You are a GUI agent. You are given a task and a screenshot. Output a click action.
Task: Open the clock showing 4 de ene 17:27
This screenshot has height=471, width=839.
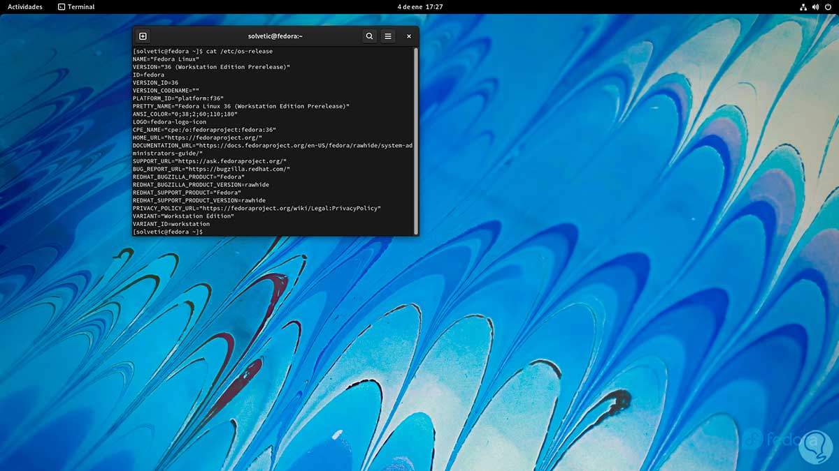[x=419, y=7]
